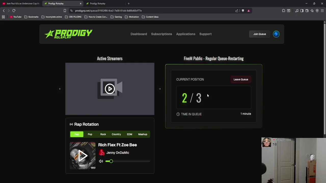Open the music note playlist icon
The image size is (326, 183).
pos(297,11)
